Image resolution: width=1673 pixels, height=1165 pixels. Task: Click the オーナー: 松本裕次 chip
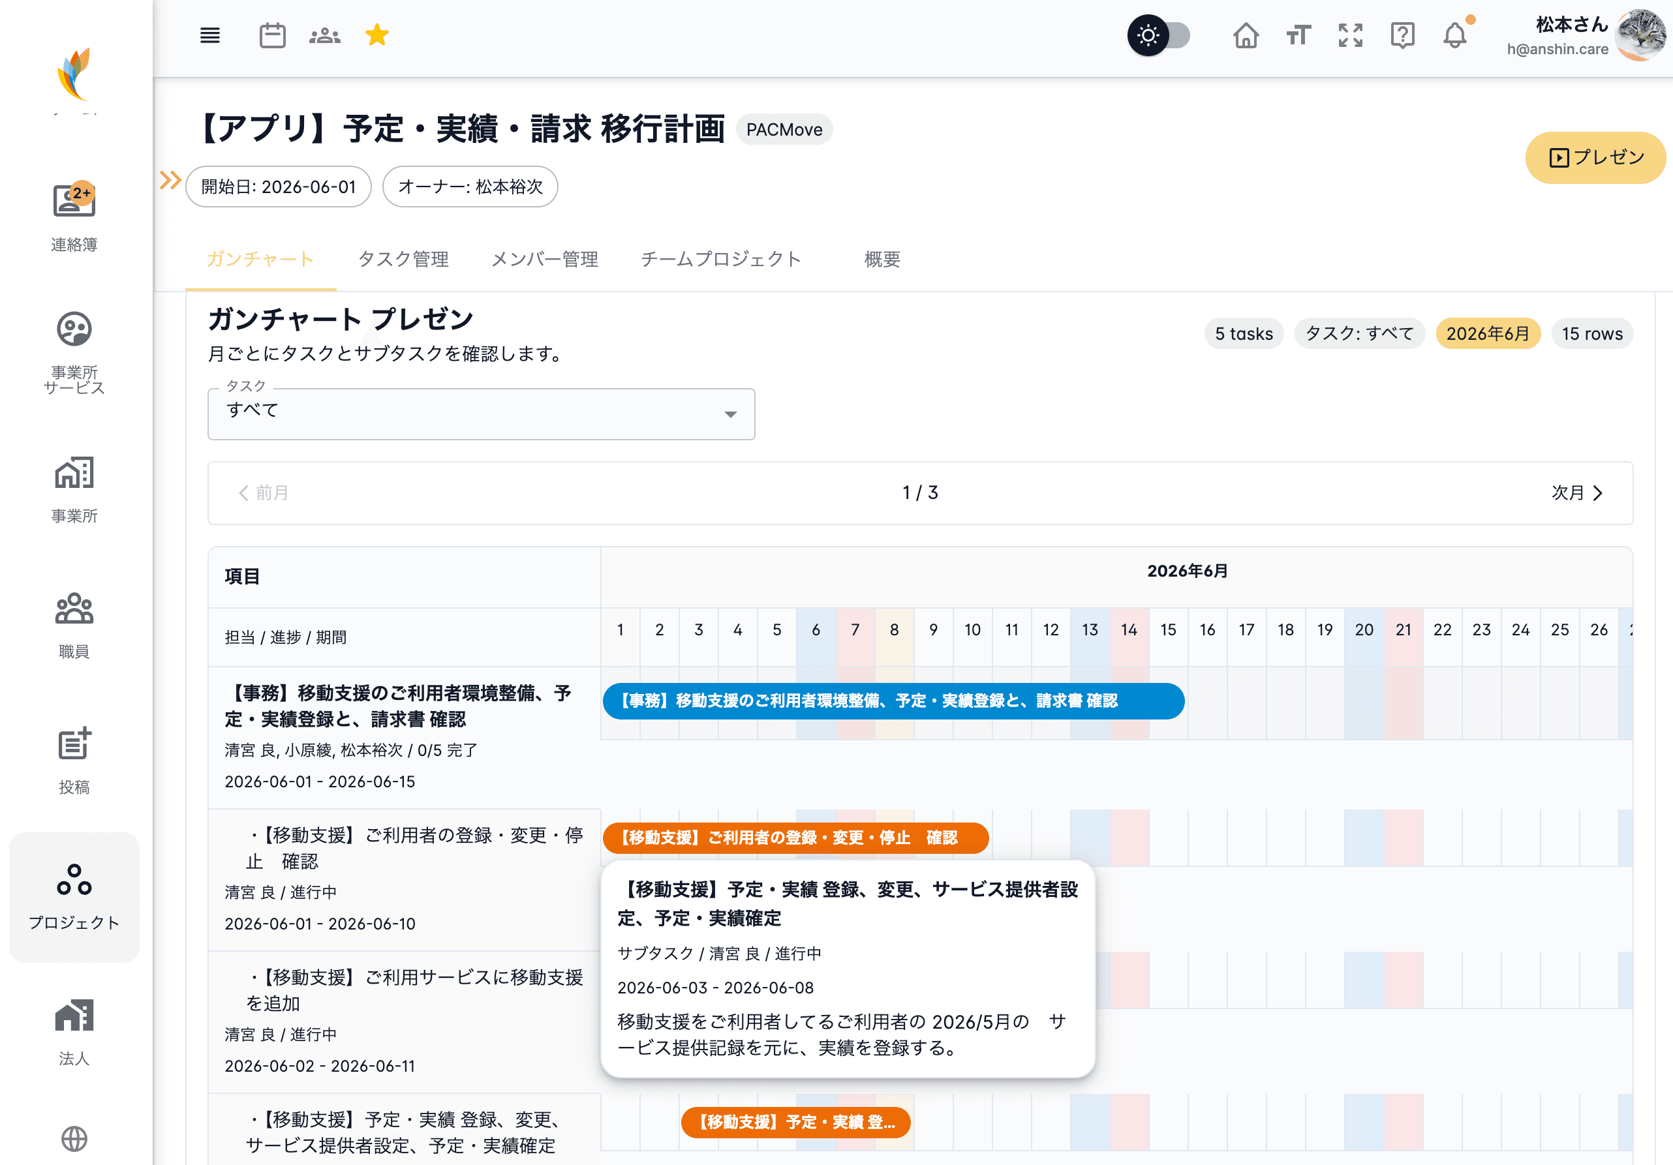[x=470, y=187]
